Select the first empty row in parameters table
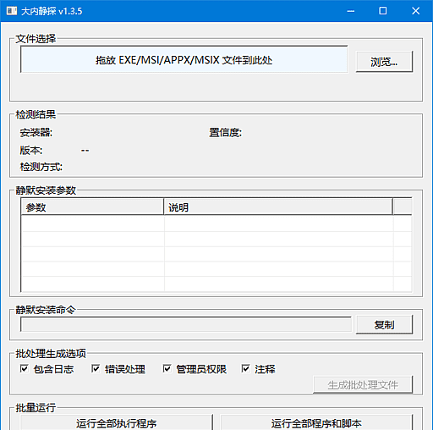Viewport: 433px width, 430px height. coord(216,223)
